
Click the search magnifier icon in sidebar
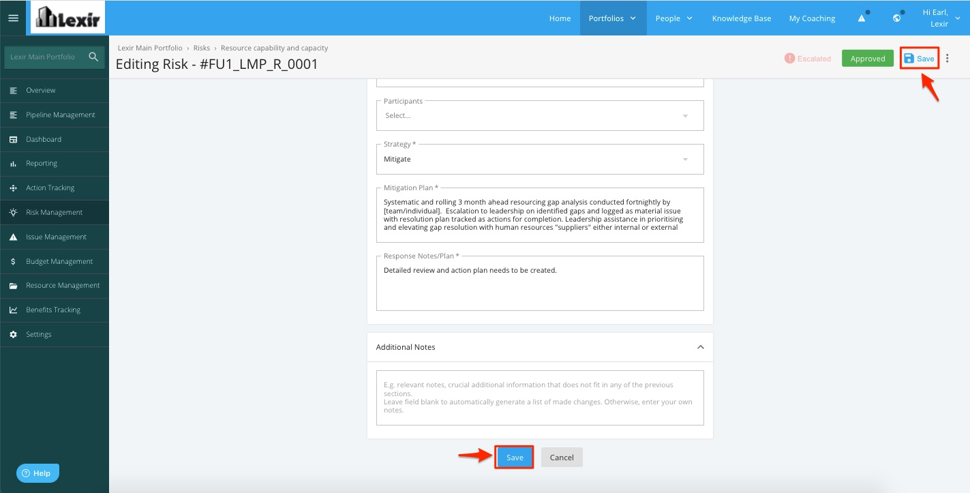(93, 57)
